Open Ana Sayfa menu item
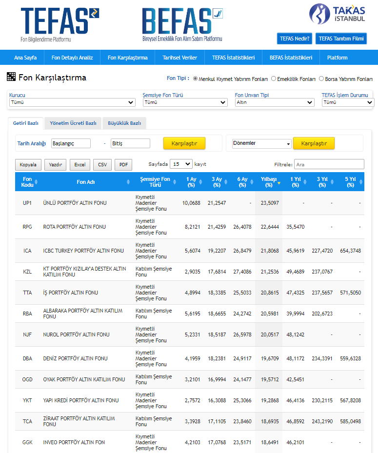 25,58
